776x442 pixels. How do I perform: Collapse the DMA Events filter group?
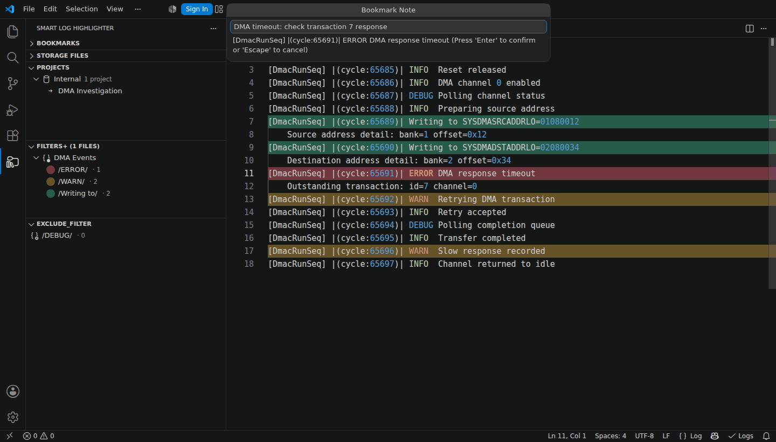(36, 158)
